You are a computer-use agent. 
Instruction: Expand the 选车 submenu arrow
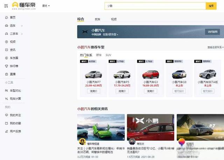[x=22, y=26]
